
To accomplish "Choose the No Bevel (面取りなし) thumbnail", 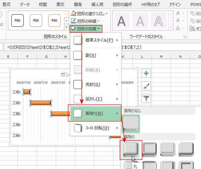I will point(131,124).
